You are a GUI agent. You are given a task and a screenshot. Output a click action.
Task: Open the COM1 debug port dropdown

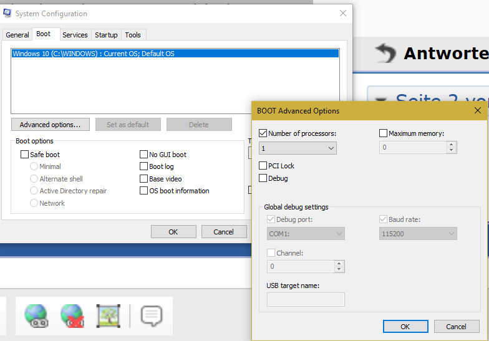click(x=306, y=234)
